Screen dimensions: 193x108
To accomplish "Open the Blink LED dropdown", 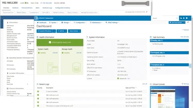I will pos(46,13).
